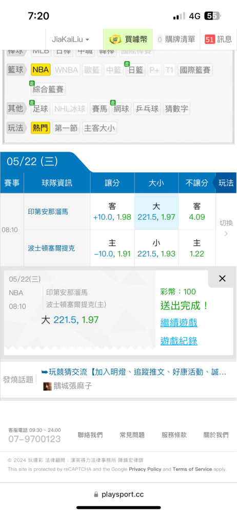
Task: Click the 玩法 header in the table
Action: click(x=226, y=183)
